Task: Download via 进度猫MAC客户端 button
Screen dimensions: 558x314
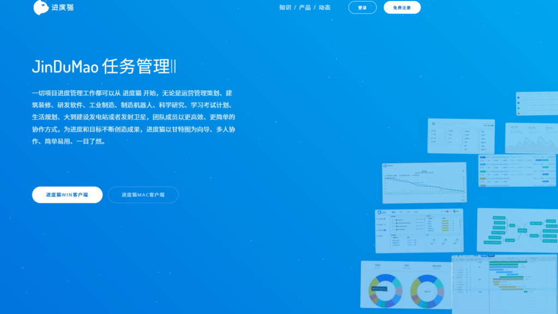Action: [143, 194]
